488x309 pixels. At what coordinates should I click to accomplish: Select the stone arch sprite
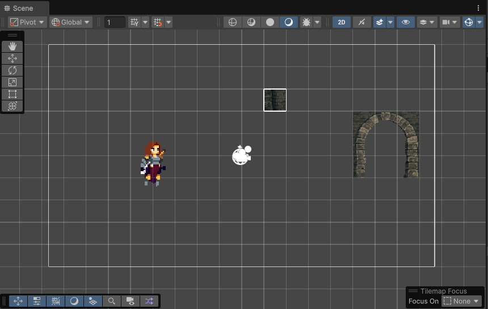pyautogui.click(x=386, y=145)
